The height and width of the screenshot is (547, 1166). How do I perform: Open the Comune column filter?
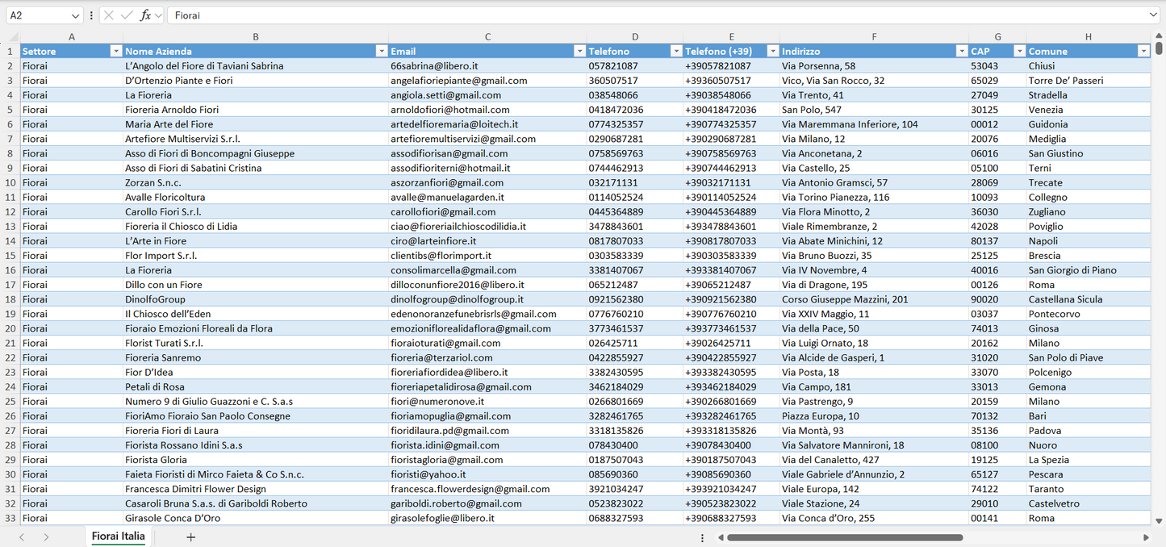tap(1143, 51)
